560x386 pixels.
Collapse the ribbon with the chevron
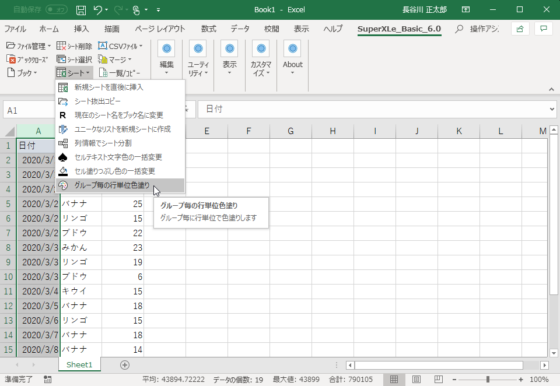551,89
